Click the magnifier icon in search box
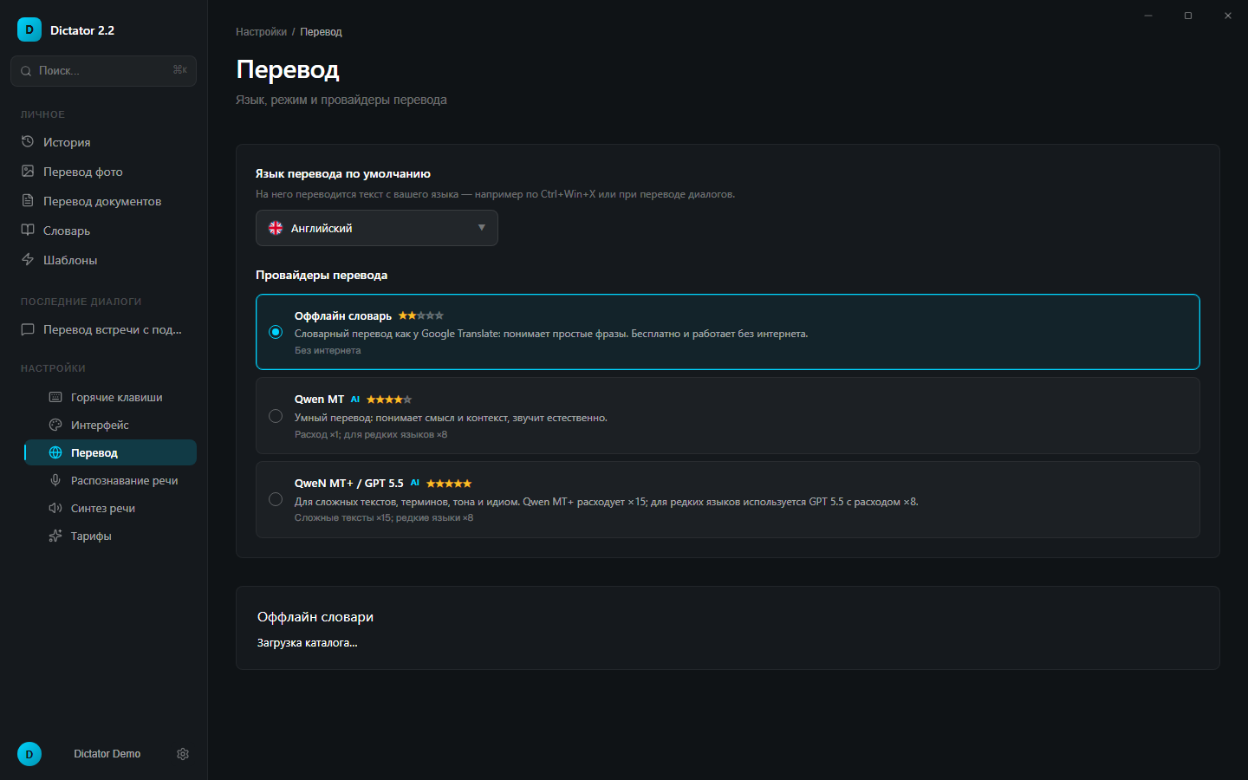 [x=26, y=71]
